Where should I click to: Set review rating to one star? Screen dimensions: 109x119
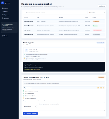[97, 88]
